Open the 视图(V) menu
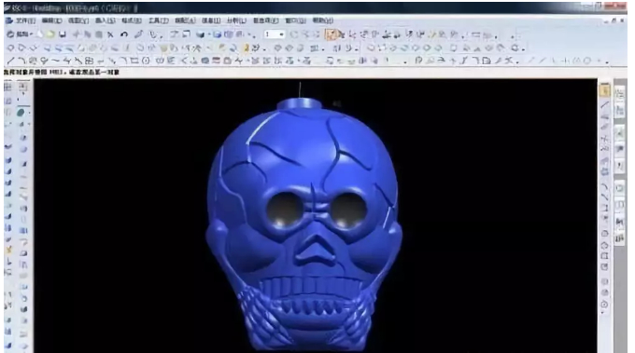Viewport: 635px width, 353px height. 78,20
